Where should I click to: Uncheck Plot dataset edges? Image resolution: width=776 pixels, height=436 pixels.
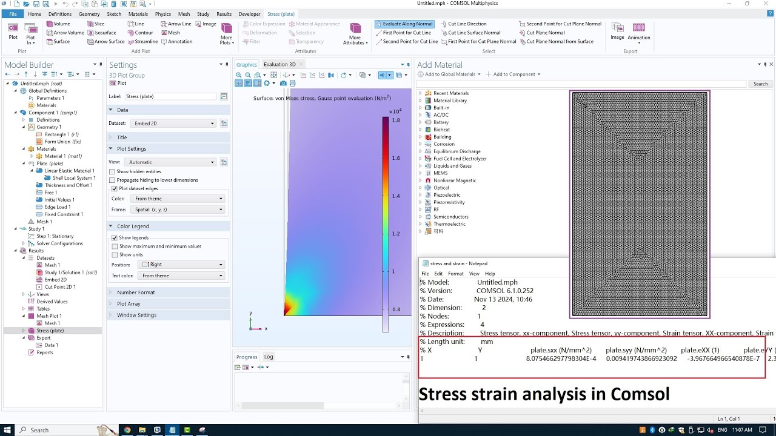(115, 189)
